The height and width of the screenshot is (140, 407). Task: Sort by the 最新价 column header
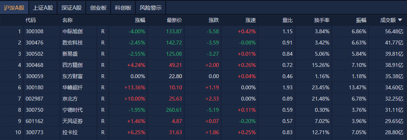174,20
